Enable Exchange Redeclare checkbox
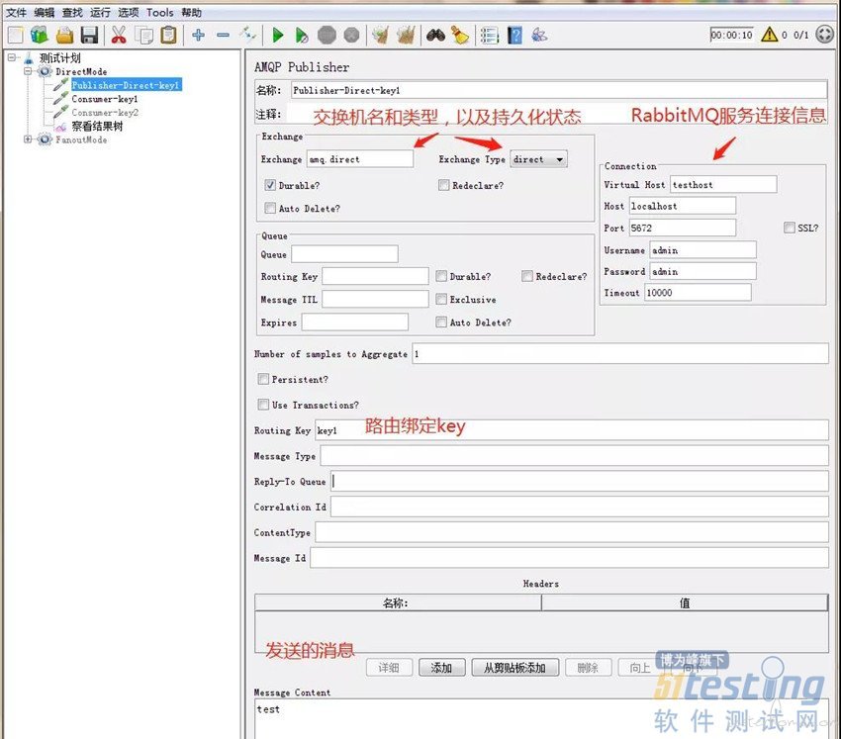 443,185
